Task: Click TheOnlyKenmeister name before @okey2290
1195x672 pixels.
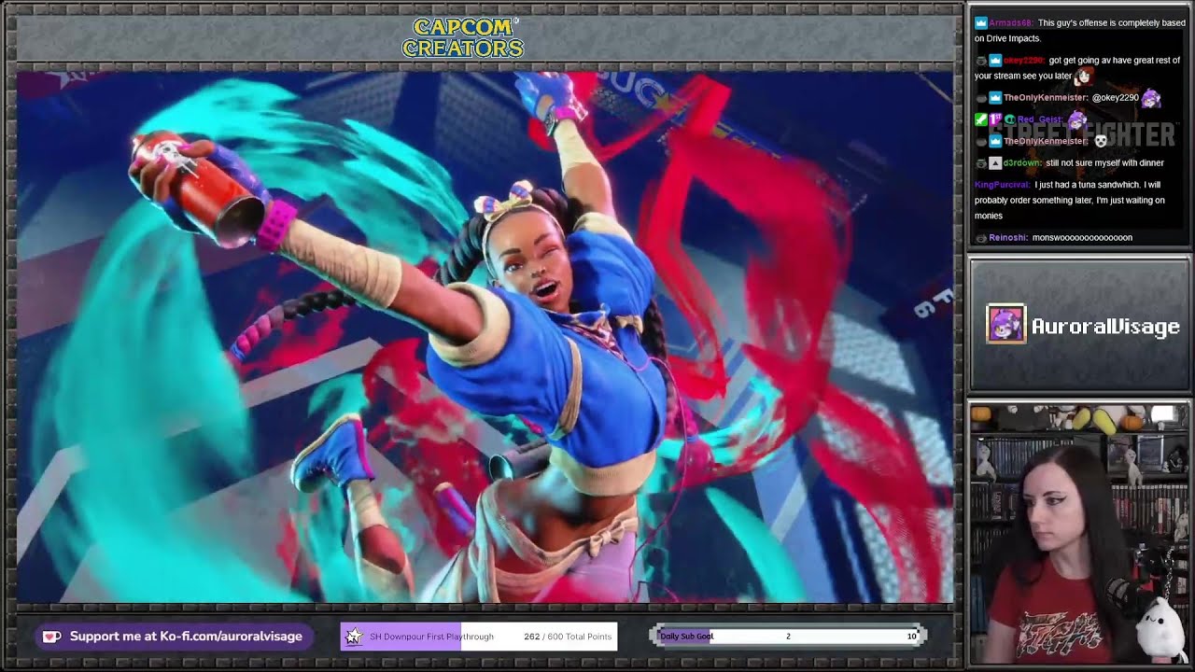Action: (1046, 98)
